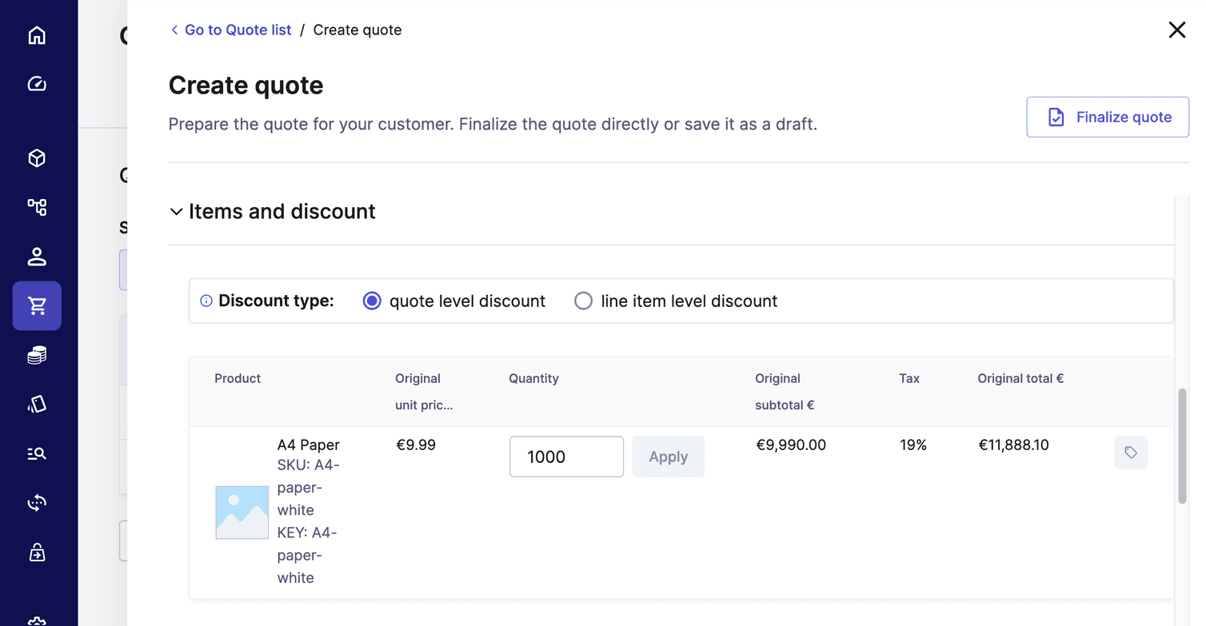Collapse the Items and discount section
Screen dimensions: 1206x626
pyautogui.click(x=176, y=211)
